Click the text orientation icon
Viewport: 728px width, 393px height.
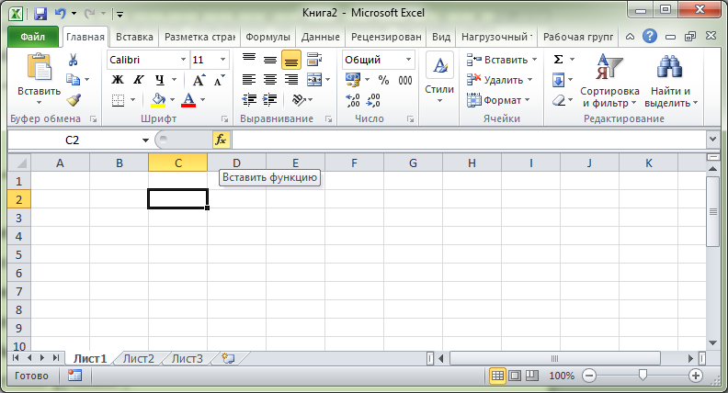[299, 99]
